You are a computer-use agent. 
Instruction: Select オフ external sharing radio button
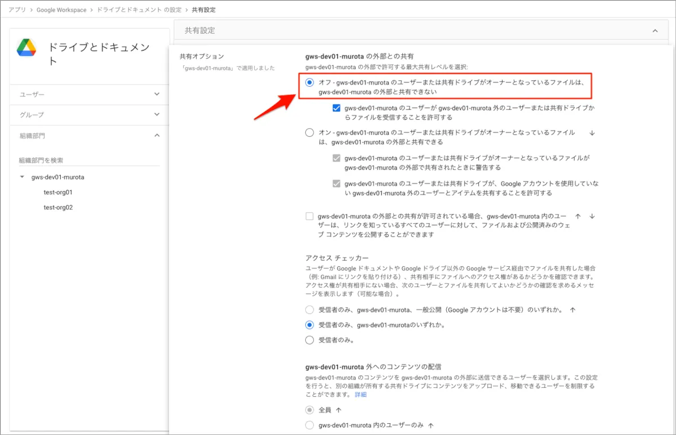coord(309,83)
